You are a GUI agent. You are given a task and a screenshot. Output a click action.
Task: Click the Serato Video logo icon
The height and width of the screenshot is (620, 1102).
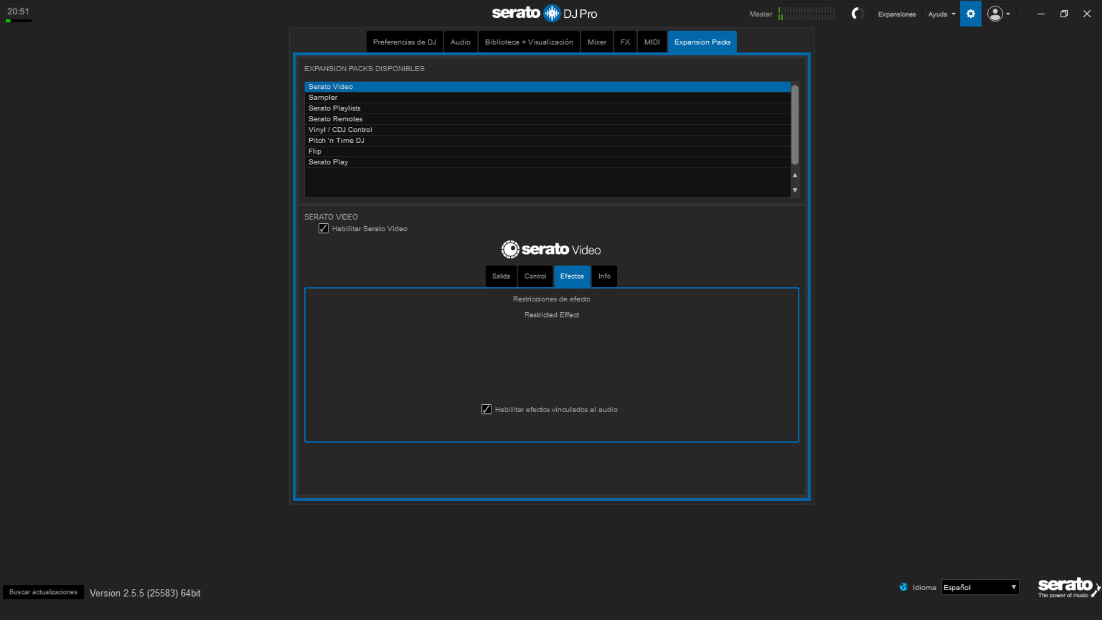510,249
